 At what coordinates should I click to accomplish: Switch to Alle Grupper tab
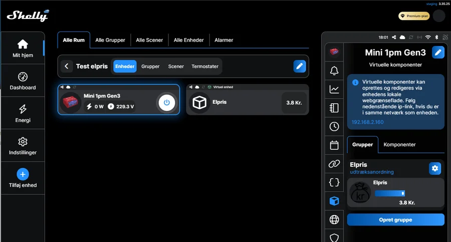click(x=110, y=40)
